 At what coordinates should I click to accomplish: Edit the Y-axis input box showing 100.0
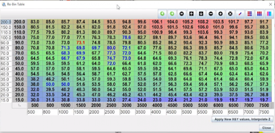click(x=6, y=38)
